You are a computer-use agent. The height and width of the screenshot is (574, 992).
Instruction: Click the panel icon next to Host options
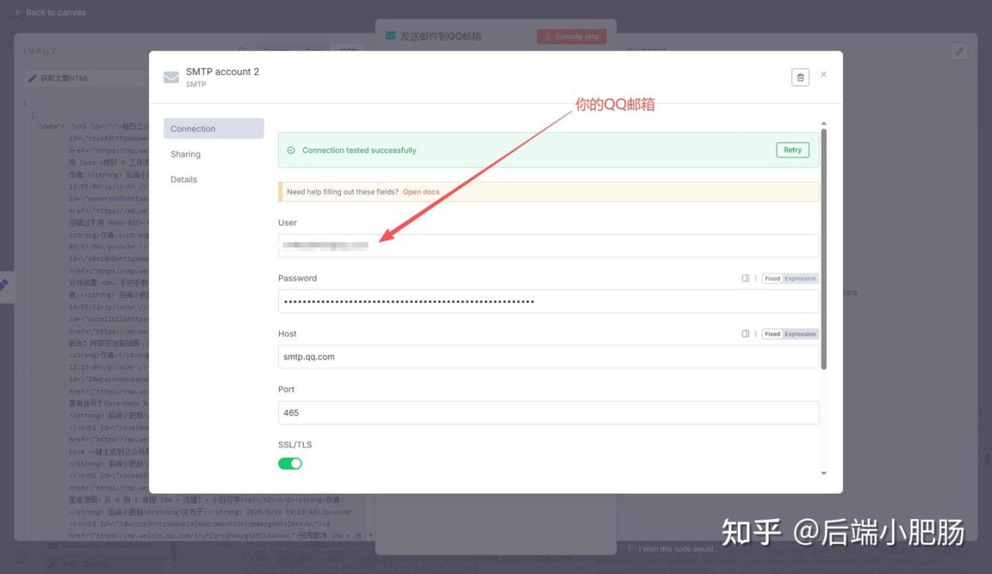click(x=746, y=334)
